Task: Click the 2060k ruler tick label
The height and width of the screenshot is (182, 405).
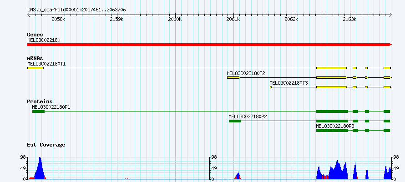Action: point(175,20)
